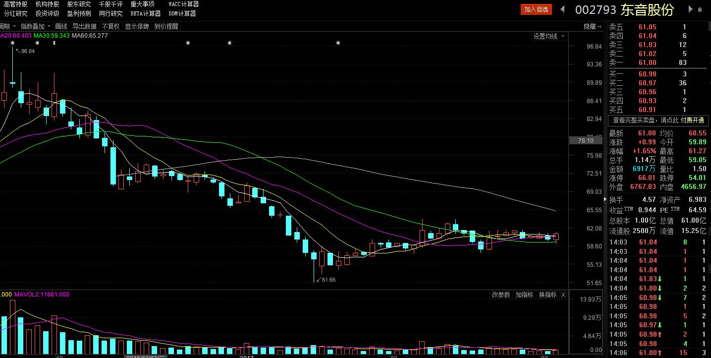
Task: Click the MA60:65.277 moving average label
Action: 90,36
